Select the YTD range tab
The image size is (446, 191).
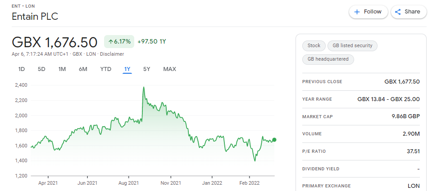[105, 69]
